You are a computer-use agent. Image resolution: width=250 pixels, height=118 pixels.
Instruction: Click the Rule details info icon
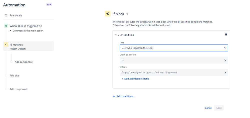[6, 15]
